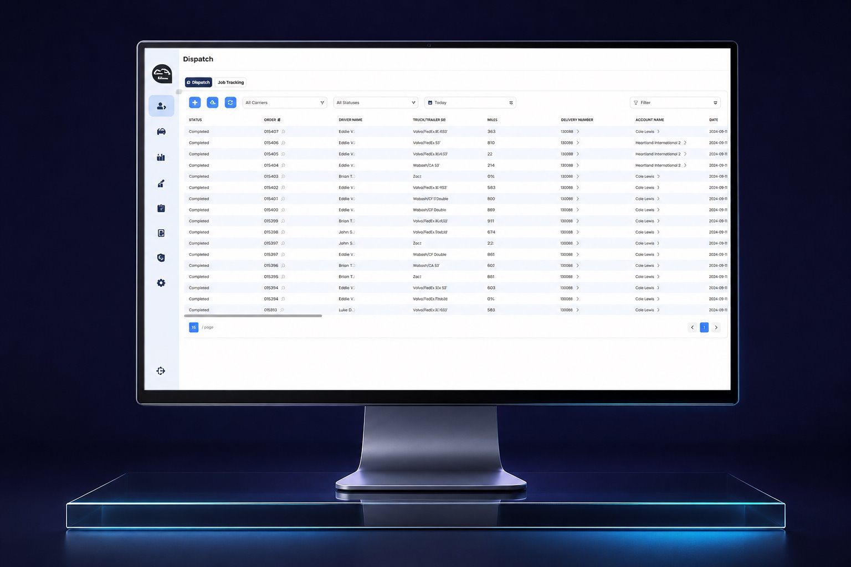
Task: Open the All Carriers dropdown
Action: click(285, 102)
